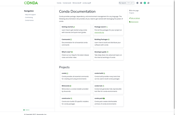The height and width of the screenshot is (115, 175).
Task: Click the lock icon on the conda lock card
Action: point(104,86)
